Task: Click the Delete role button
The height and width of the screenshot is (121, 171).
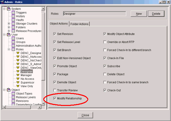Action: click(x=156, y=14)
